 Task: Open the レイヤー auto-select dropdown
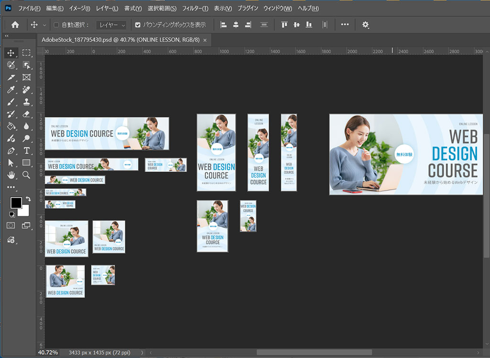click(111, 25)
